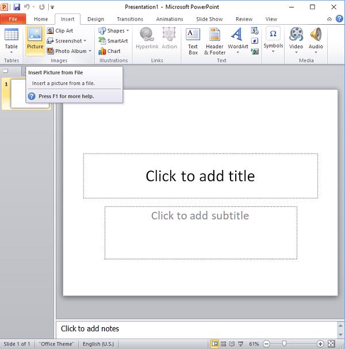Open the Animations tab
Image resolution: width=345 pixels, height=349 pixels.
[x=170, y=19]
